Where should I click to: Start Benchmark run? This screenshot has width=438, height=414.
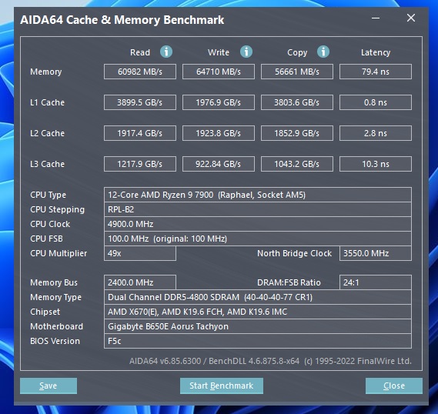click(x=222, y=386)
